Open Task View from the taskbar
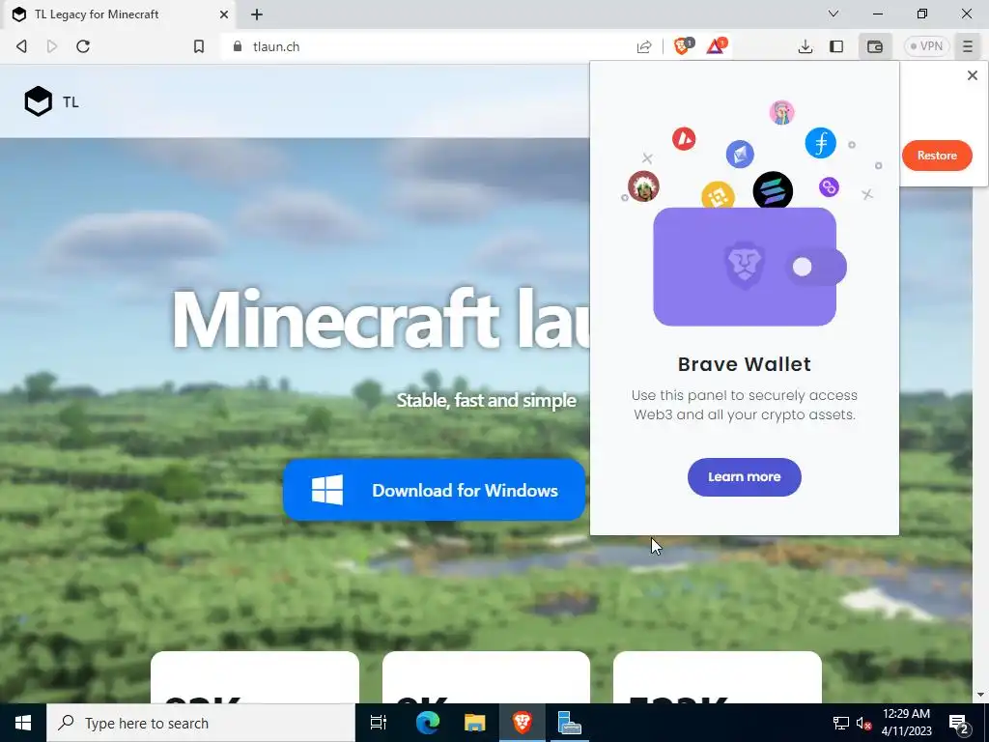 point(379,723)
